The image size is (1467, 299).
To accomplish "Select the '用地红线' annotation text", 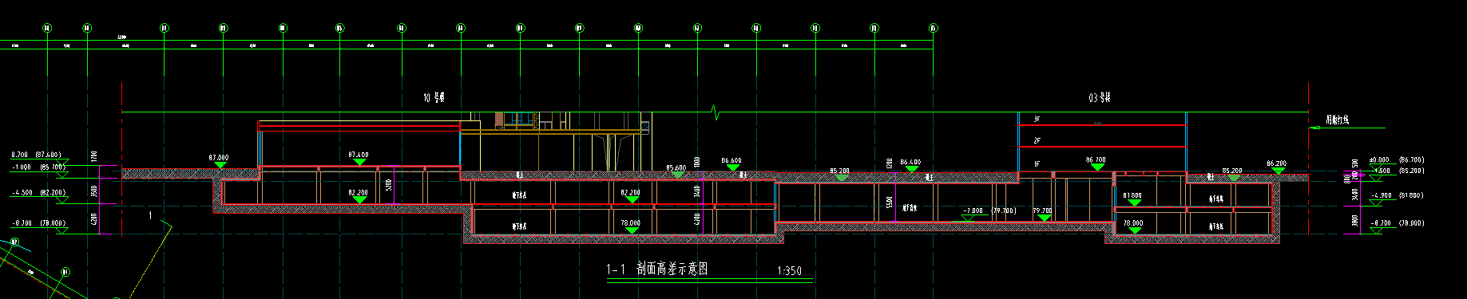I will [1337, 120].
